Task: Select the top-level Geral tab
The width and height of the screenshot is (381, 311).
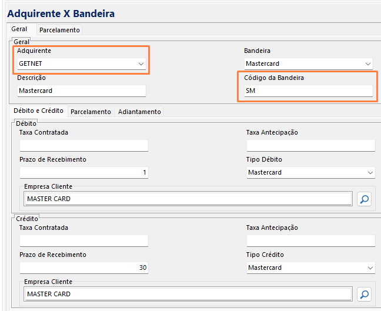Action: point(19,30)
